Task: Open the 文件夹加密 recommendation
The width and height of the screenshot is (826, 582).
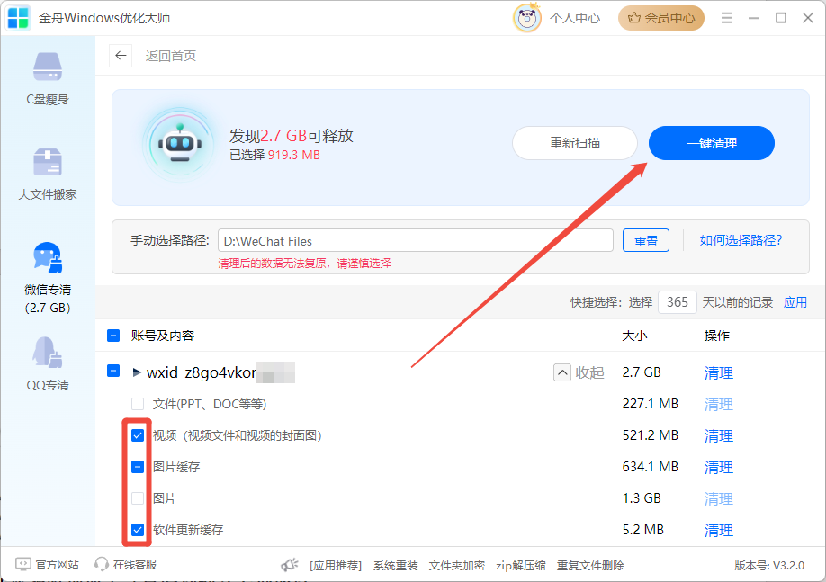Action: (457, 566)
